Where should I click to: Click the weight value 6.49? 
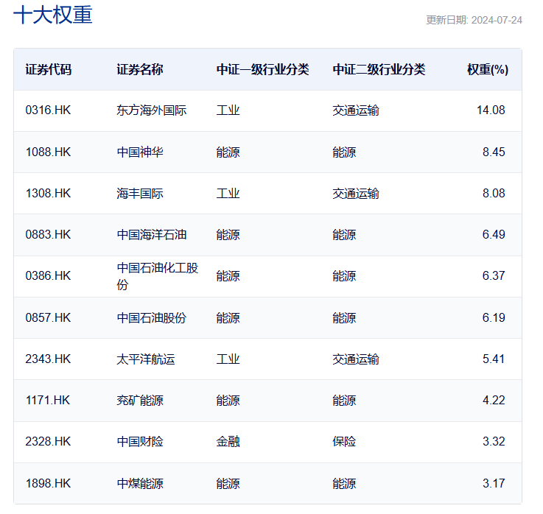494,234
